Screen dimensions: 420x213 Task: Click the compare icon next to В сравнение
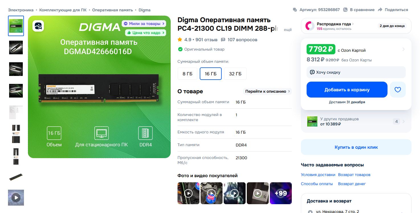click(345, 10)
